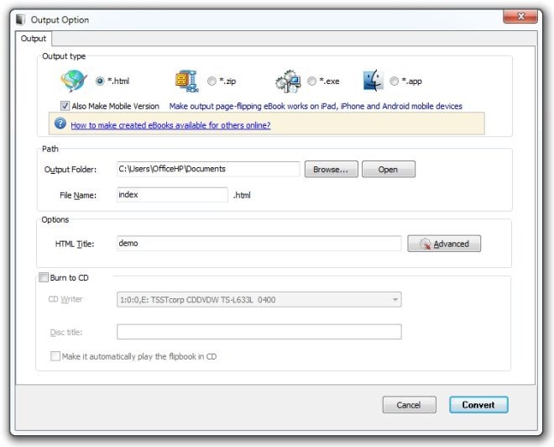Tick Make it automatically play the flipbook

tap(55, 355)
